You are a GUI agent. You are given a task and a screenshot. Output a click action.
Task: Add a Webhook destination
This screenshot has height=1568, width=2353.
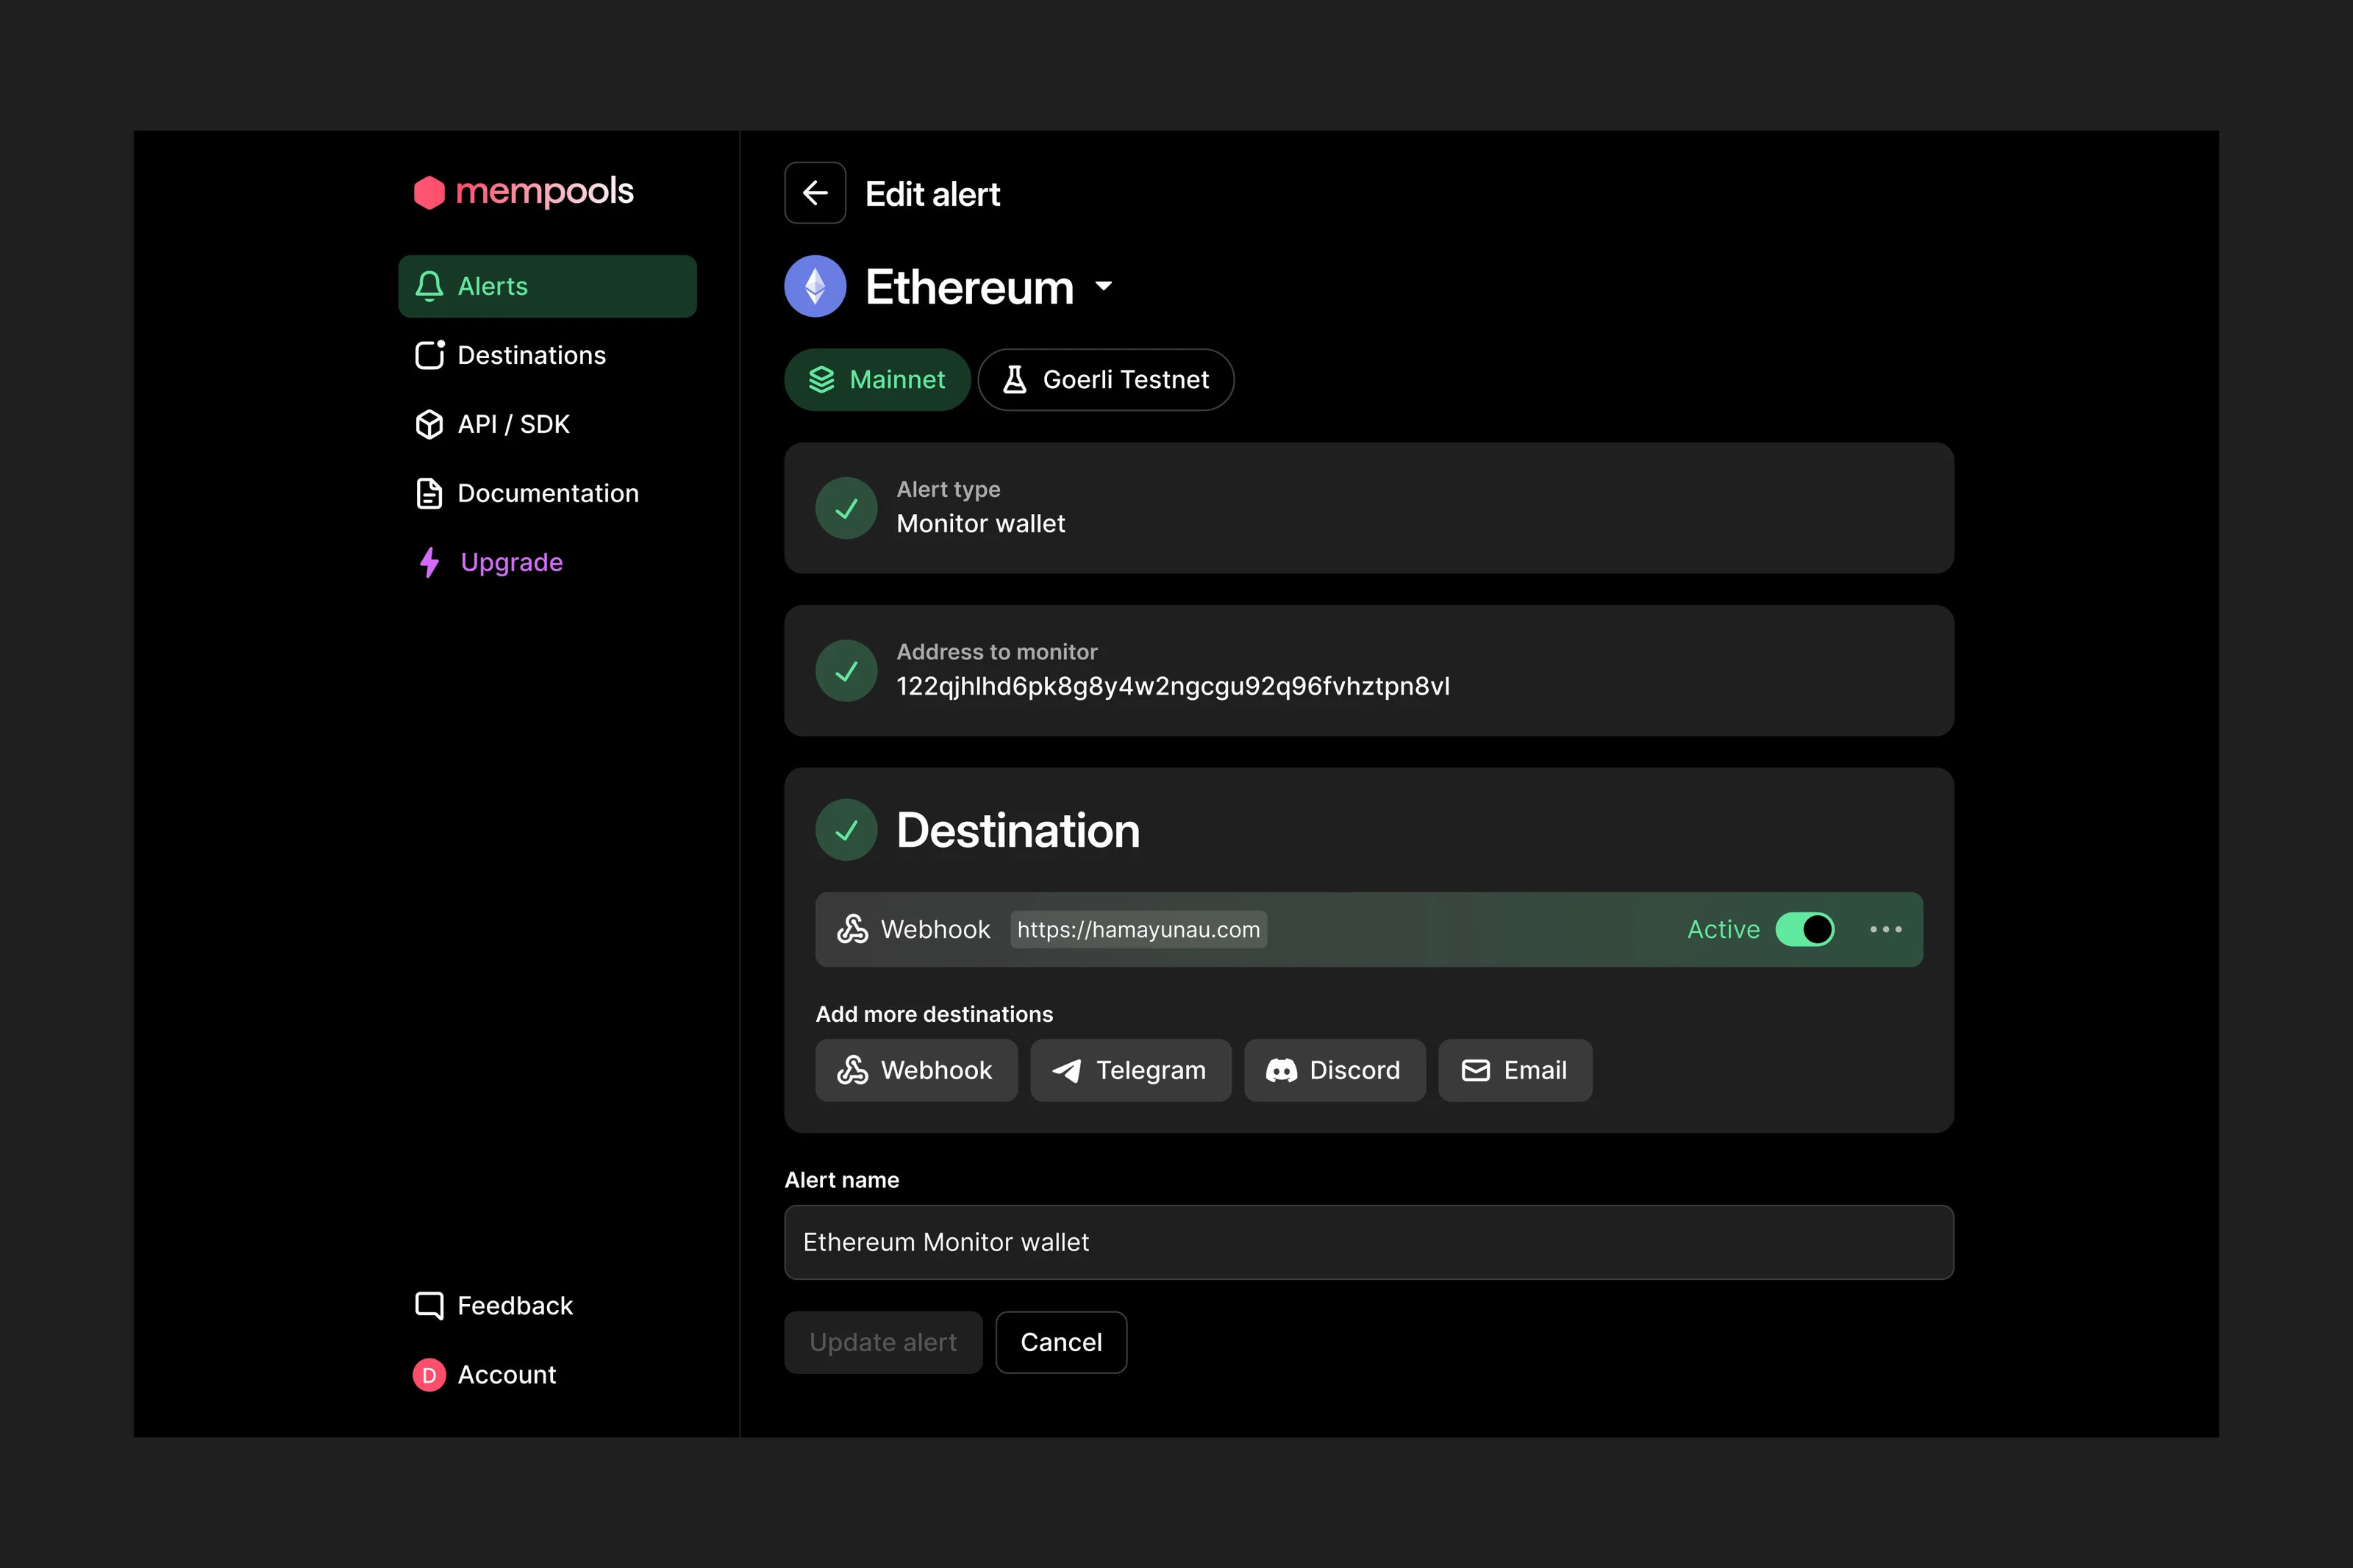pos(916,1071)
